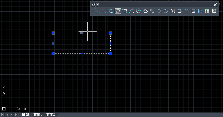The height and width of the screenshot is (117, 223).
Task: Insert a table using the Table tool
Action: point(207,11)
